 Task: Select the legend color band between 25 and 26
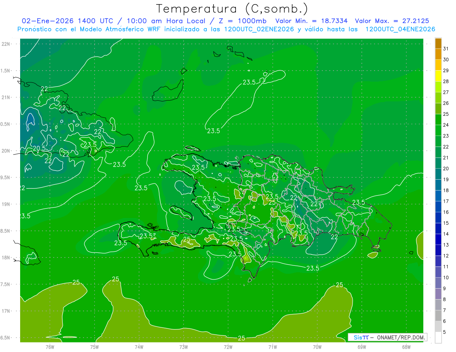pyautogui.click(x=438, y=109)
